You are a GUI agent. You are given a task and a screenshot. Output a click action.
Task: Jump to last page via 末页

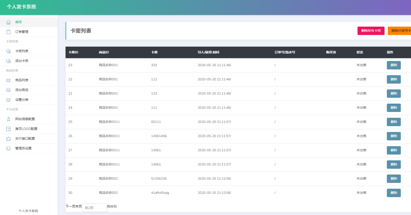(x=79, y=206)
